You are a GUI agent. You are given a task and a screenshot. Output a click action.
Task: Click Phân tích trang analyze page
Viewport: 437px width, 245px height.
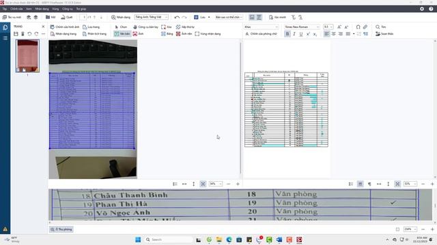(x=94, y=34)
